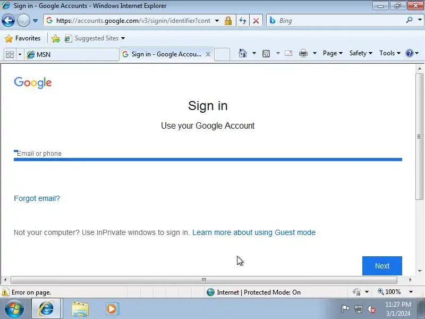Open the Help question mark menu
The image size is (425, 319).
point(412,53)
